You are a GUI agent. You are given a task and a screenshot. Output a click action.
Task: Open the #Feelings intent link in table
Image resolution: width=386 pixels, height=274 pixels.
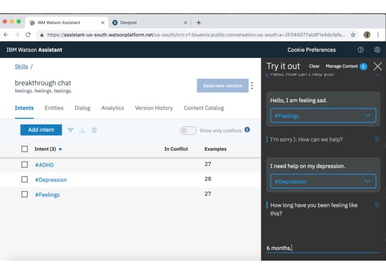click(47, 195)
